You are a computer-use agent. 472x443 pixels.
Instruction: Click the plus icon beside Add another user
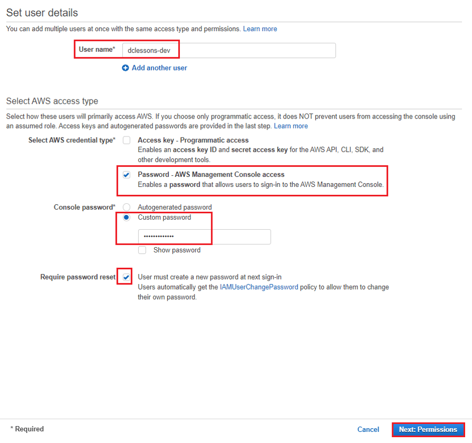click(125, 68)
